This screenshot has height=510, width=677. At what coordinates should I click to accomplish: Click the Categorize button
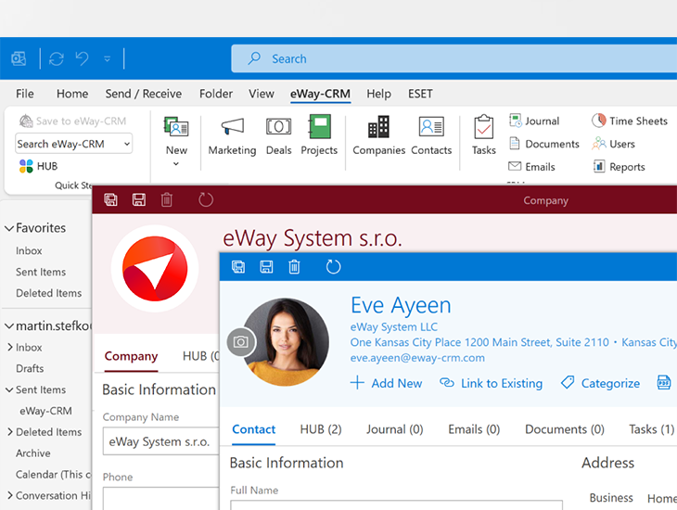[600, 383]
